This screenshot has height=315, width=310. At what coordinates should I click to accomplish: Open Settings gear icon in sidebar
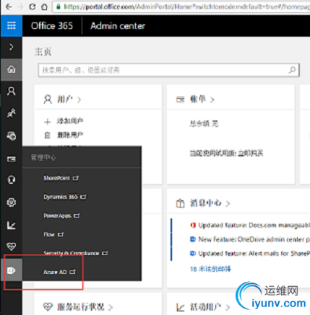[12, 203]
